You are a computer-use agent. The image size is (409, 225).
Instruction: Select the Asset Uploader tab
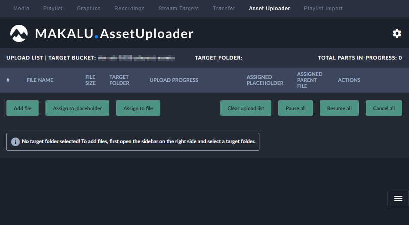pos(269,8)
